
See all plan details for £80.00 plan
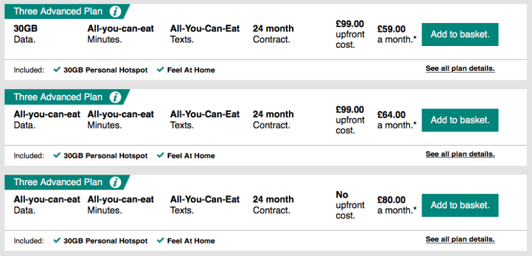460,239
